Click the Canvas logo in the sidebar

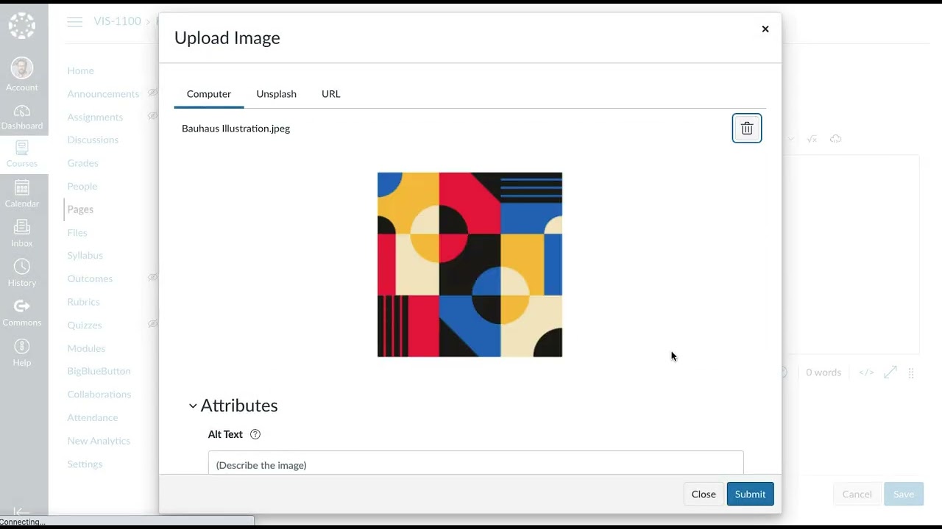(22, 26)
